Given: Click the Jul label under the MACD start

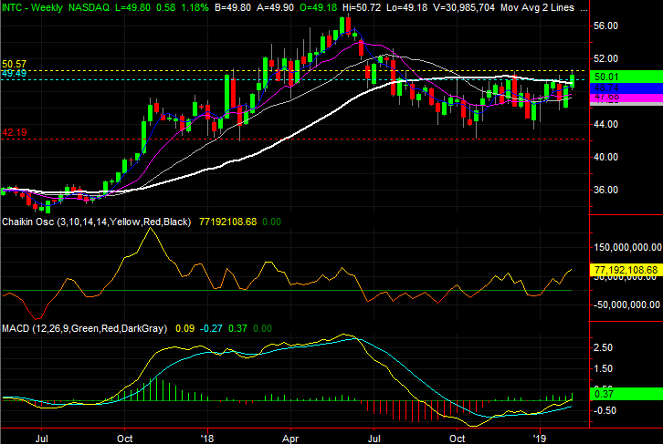Looking at the screenshot, I should tap(41, 439).
